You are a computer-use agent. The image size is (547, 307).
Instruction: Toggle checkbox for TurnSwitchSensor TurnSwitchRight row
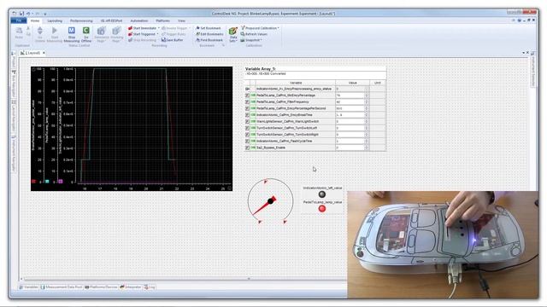point(247,135)
